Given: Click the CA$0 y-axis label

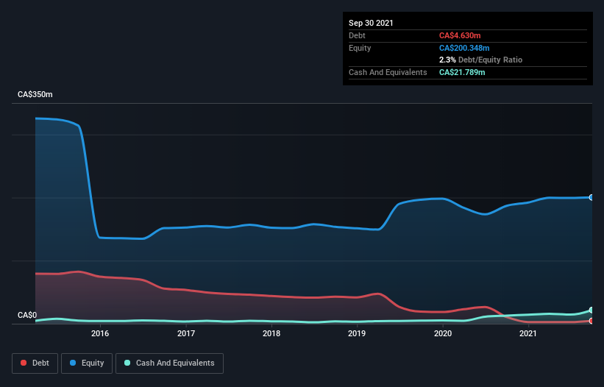Looking at the screenshot, I should (27, 315).
